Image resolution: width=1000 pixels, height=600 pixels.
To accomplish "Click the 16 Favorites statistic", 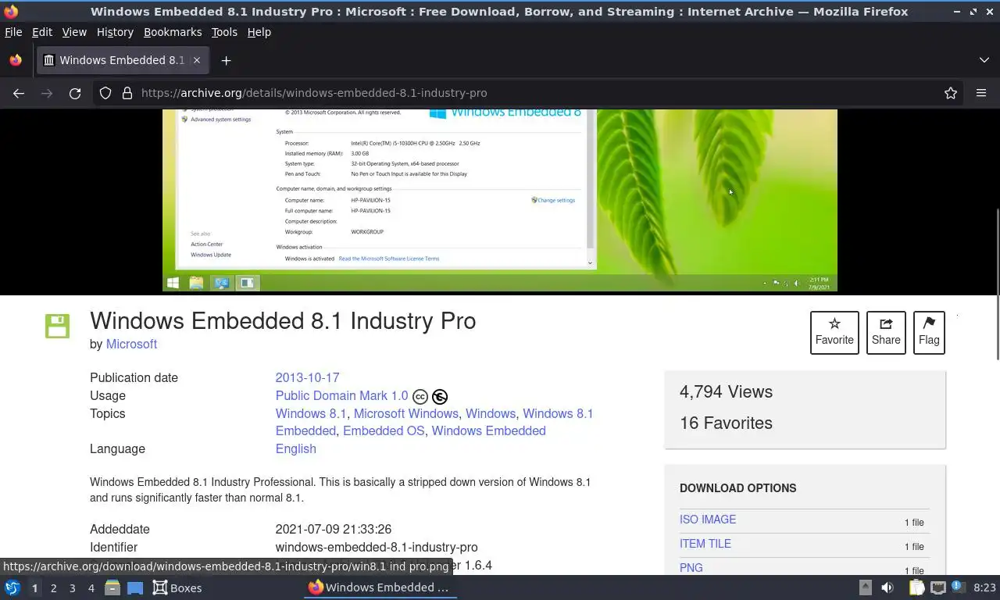I will 726,423.
